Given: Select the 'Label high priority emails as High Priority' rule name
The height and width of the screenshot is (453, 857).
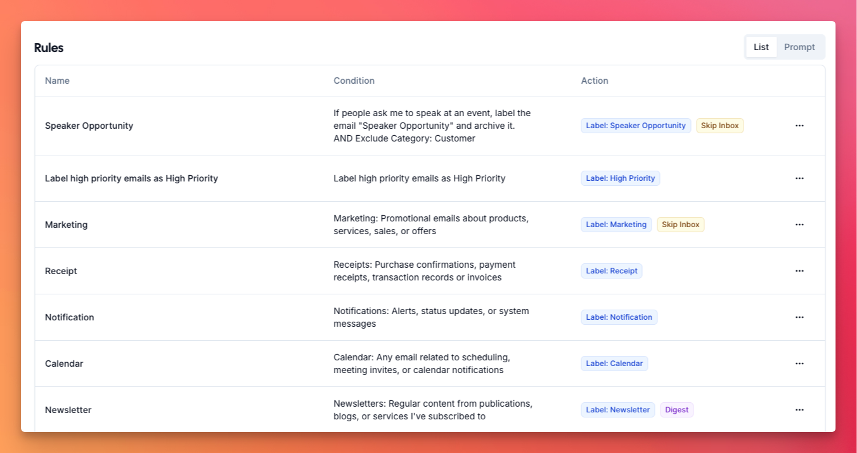Looking at the screenshot, I should coord(131,178).
